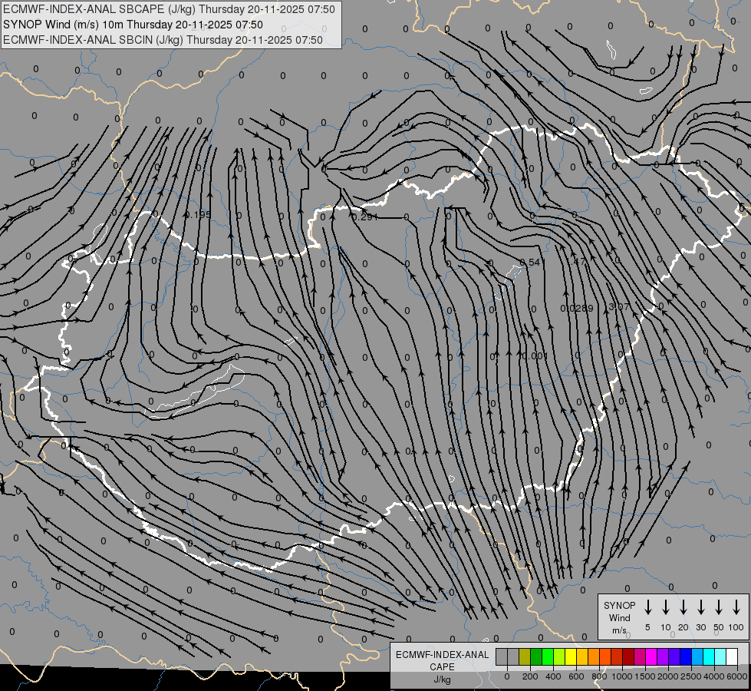Pick the dark green CAPE swatch near 200

[x=536, y=656]
